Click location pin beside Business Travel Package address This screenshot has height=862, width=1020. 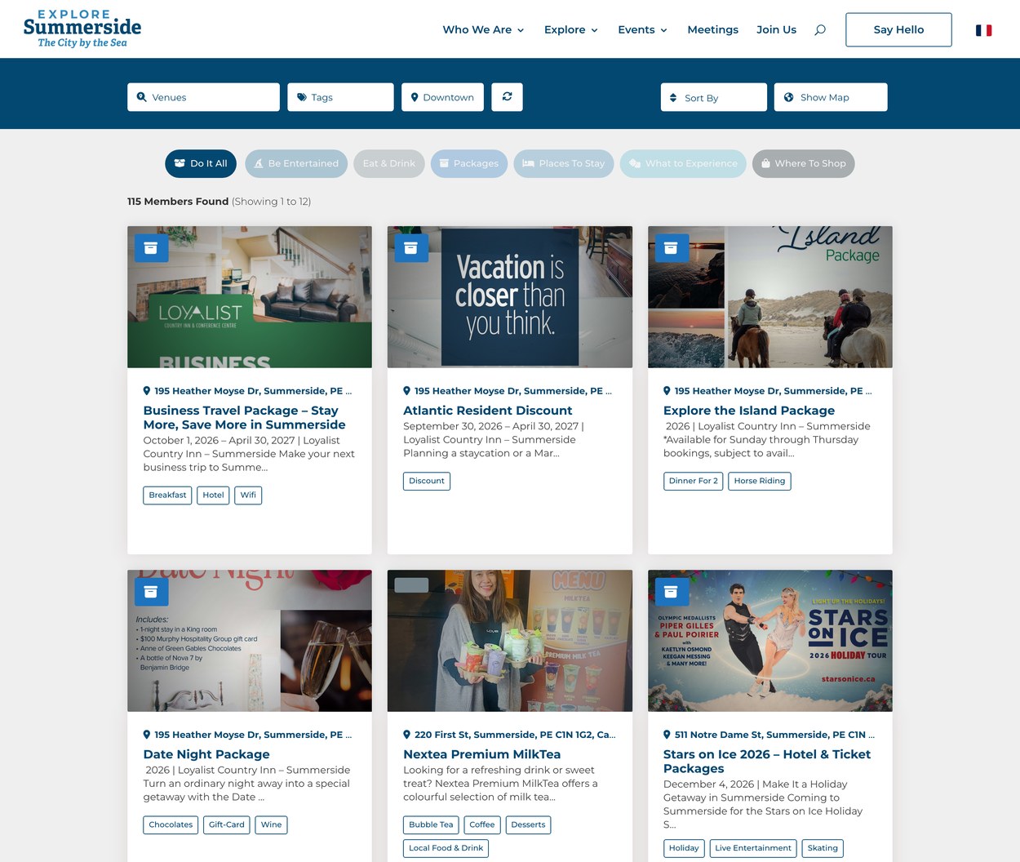tap(147, 391)
